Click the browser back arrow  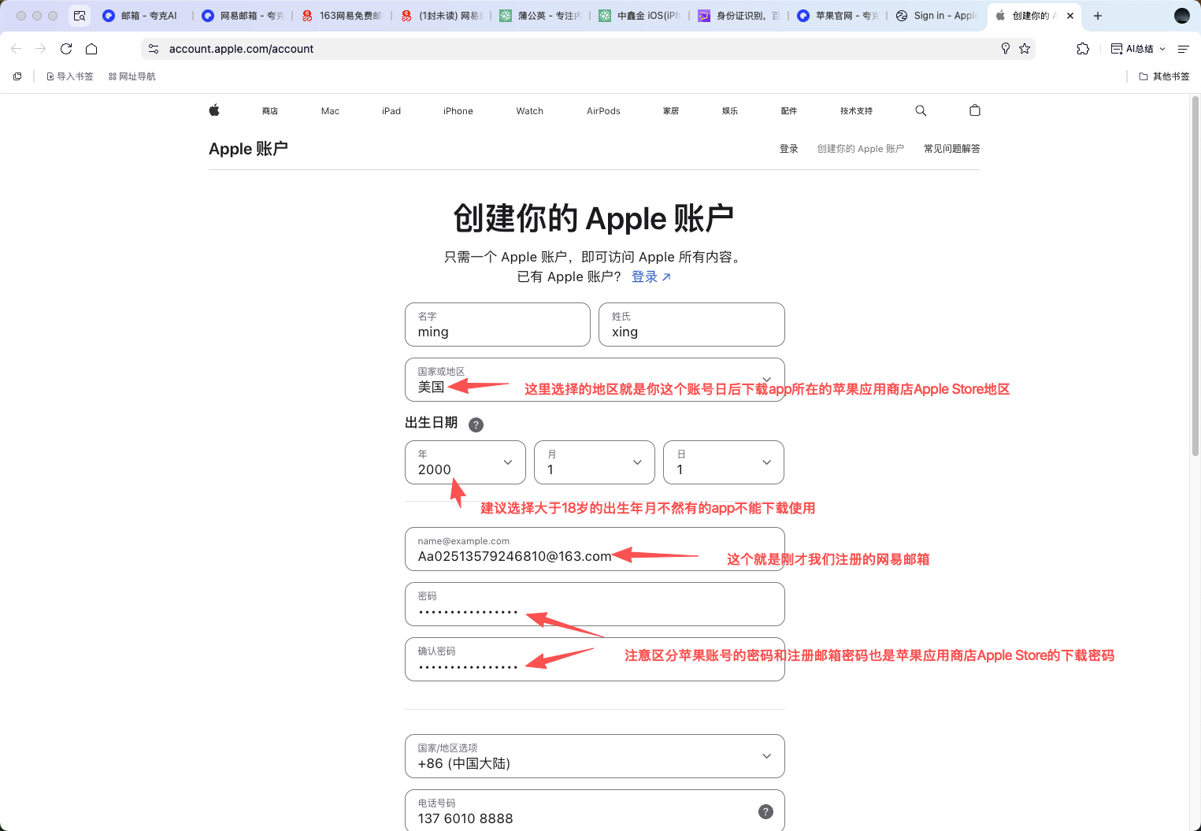[x=17, y=49]
